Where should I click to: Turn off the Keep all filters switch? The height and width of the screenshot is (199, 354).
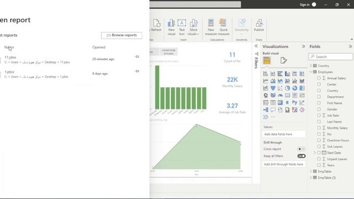[301, 156]
